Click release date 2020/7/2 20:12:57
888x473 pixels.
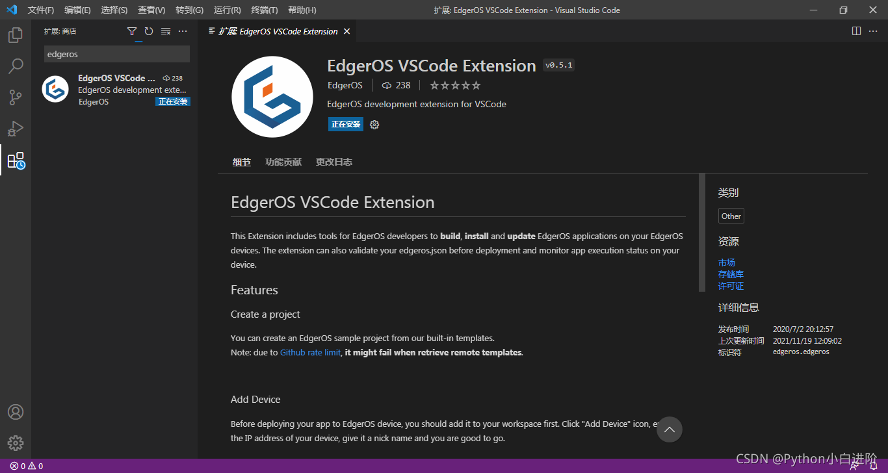click(803, 329)
